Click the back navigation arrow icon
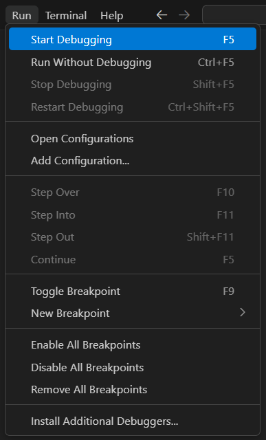Screen dimensions: 266x440 (x=162, y=15)
